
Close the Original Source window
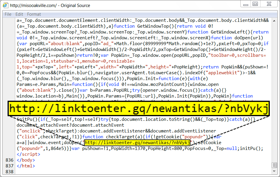[269, 4]
